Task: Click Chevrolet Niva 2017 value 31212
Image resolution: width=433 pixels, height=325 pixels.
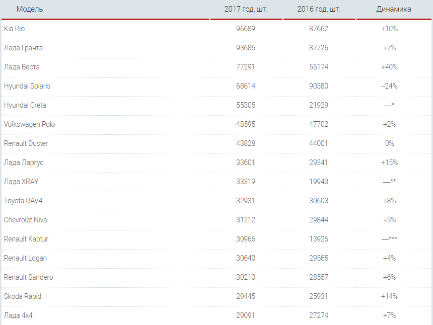Action: (246, 220)
